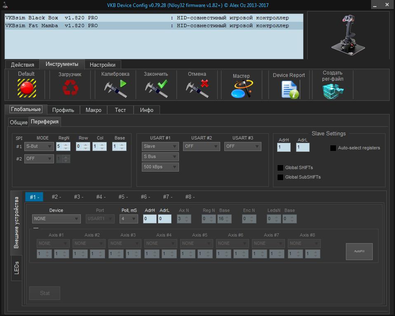Click the Slave Settings AdrL input field

pyautogui.click(x=303, y=147)
